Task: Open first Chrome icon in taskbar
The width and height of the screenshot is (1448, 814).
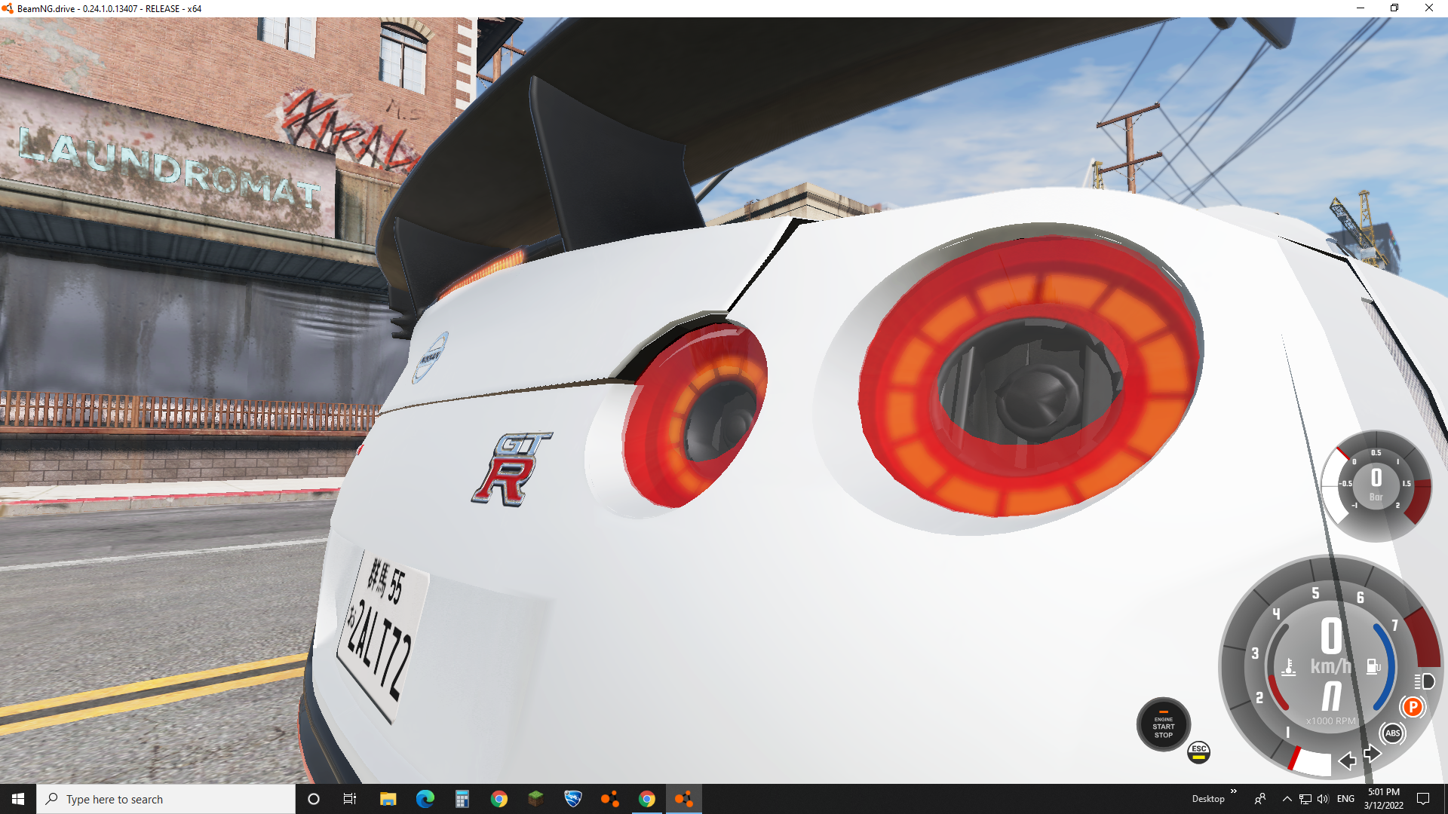Action: 499,799
